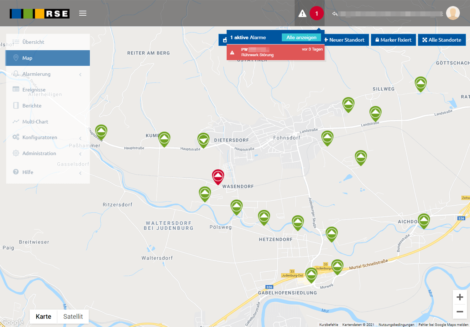The image size is (470, 327).
Task: Click the warning triangle alarm icon in header
Action: pos(302,13)
